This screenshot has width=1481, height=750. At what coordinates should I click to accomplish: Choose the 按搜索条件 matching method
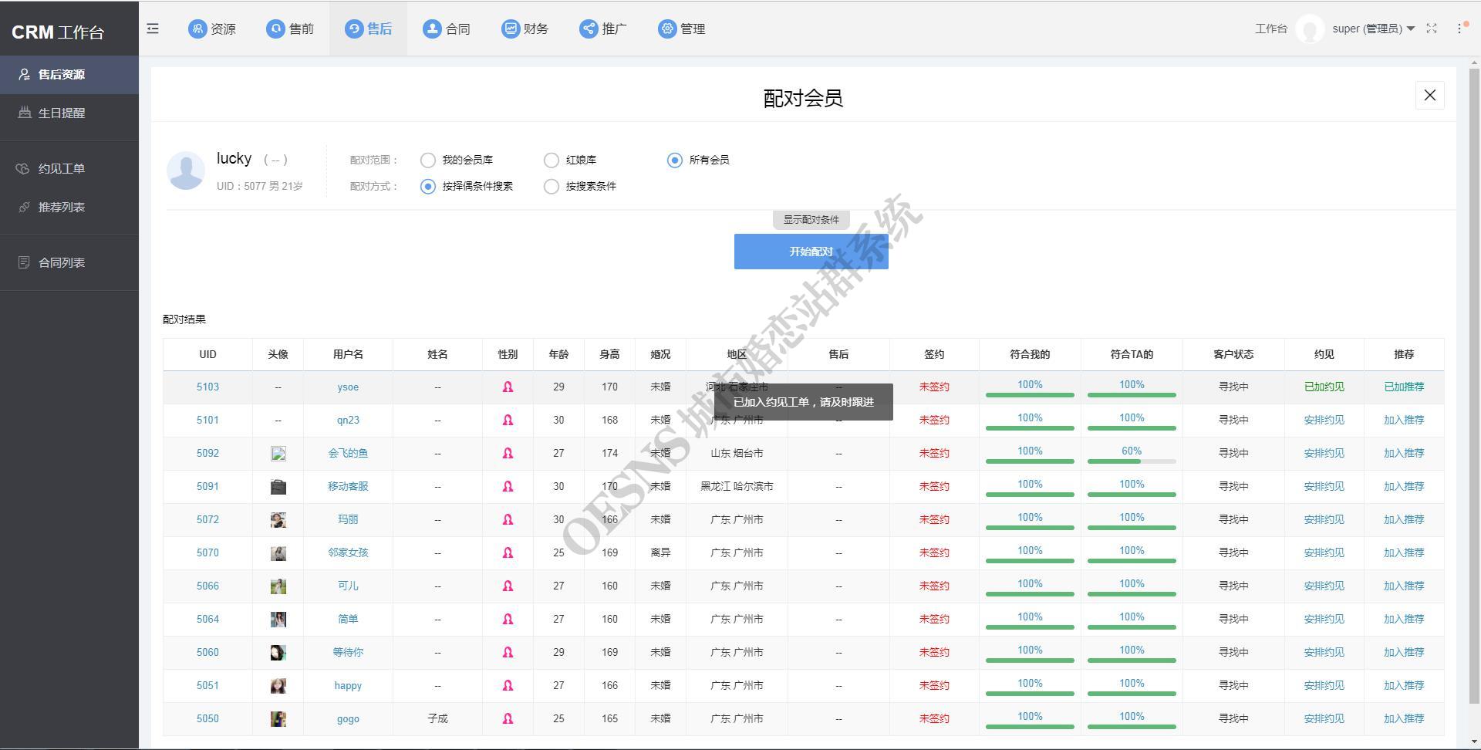click(x=552, y=187)
